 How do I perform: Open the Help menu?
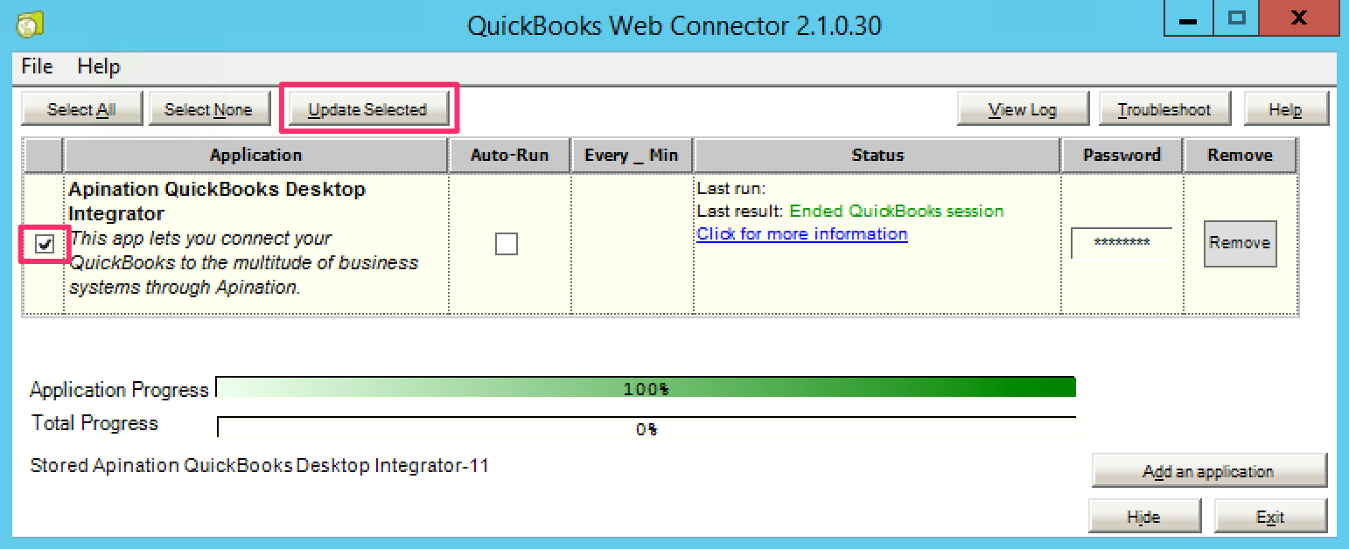coord(99,66)
